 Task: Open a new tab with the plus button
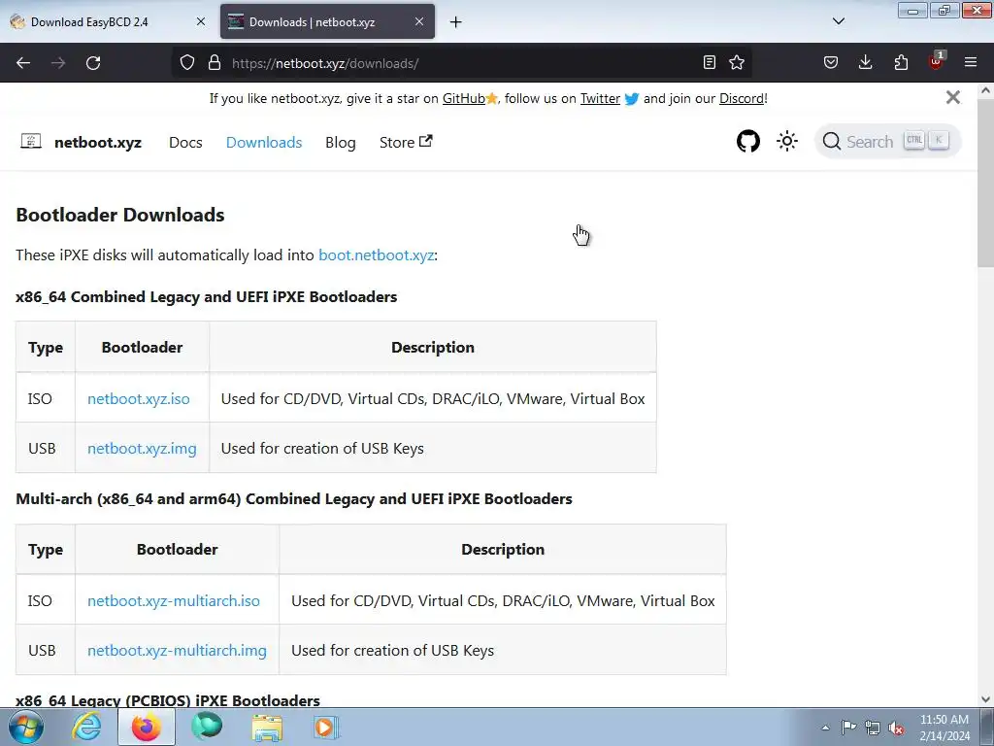(x=456, y=22)
